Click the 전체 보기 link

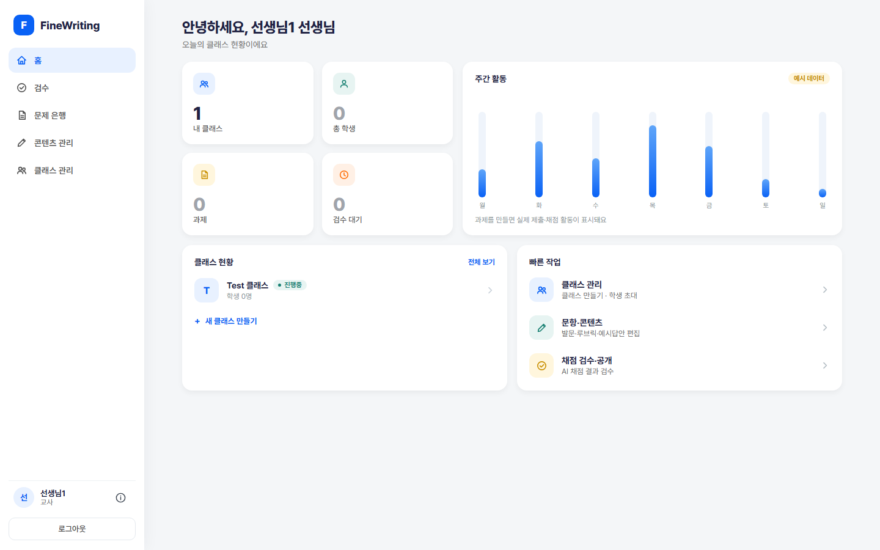[x=482, y=262]
